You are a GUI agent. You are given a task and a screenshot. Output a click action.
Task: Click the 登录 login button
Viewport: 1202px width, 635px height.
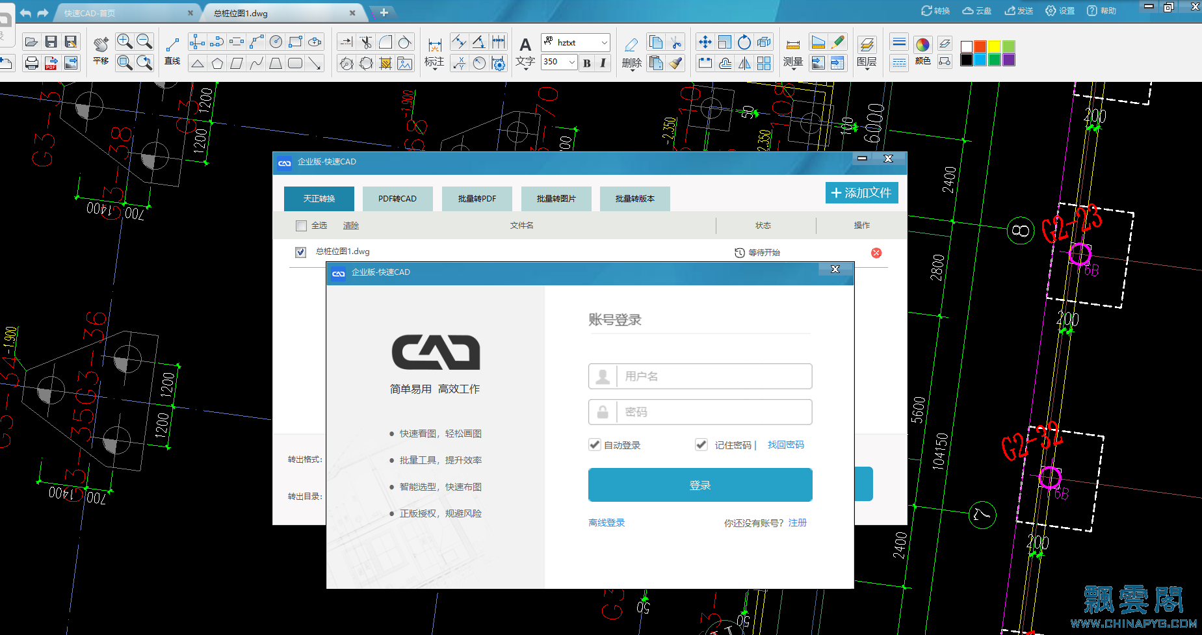pyautogui.click(x=700, y=485)
